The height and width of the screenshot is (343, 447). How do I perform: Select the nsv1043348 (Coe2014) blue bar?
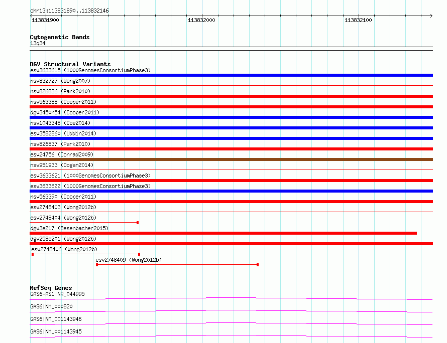tap(231, 128)
